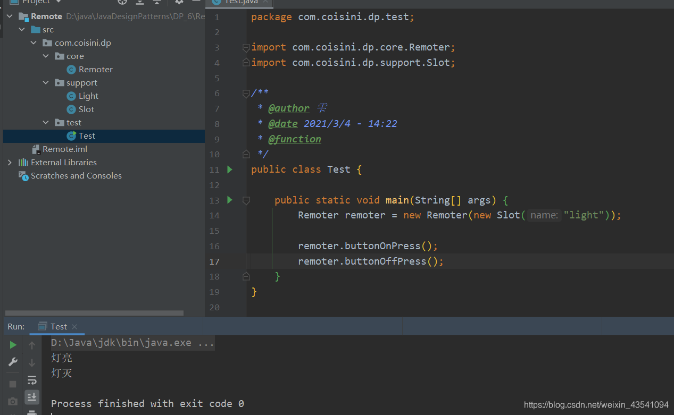This screenshot has height=415, width=674.
Task: Click expand all icon in Project panel
Action: [x=139, y=2]
